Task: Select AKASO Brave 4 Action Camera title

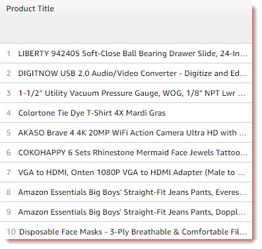Action: (132, 133)
